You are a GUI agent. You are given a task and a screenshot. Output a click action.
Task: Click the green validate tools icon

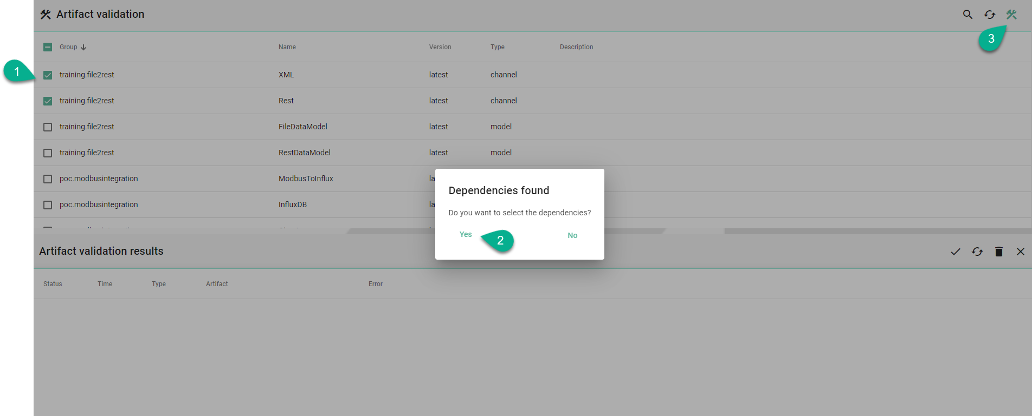click(x=1011, y=15)
